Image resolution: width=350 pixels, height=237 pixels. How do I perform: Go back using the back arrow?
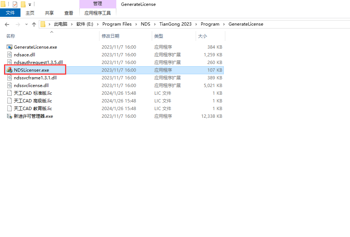[x=7, y=24]
